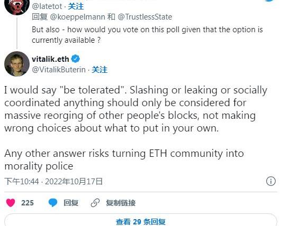Open the @koeppelmann mention
The height and width of the screenshot is (226, 281).
click(77, 17)
